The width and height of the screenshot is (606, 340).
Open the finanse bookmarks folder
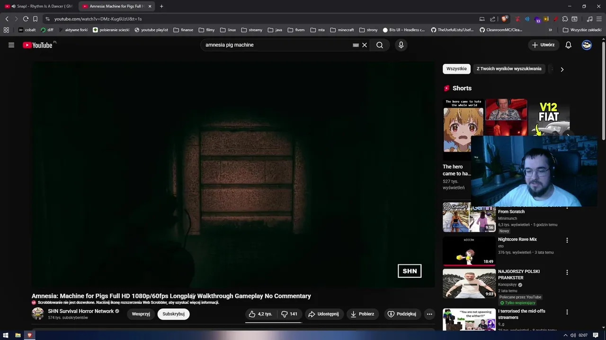[183, 30]
